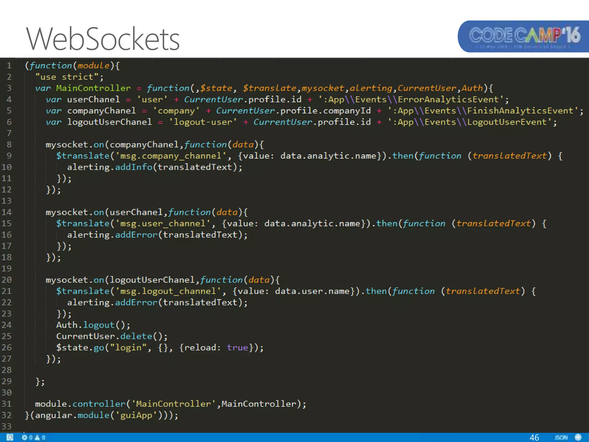Click the 'msg.user_channel' string
The height and width of the screenshot is (442, 589).
tap(163, 224)
